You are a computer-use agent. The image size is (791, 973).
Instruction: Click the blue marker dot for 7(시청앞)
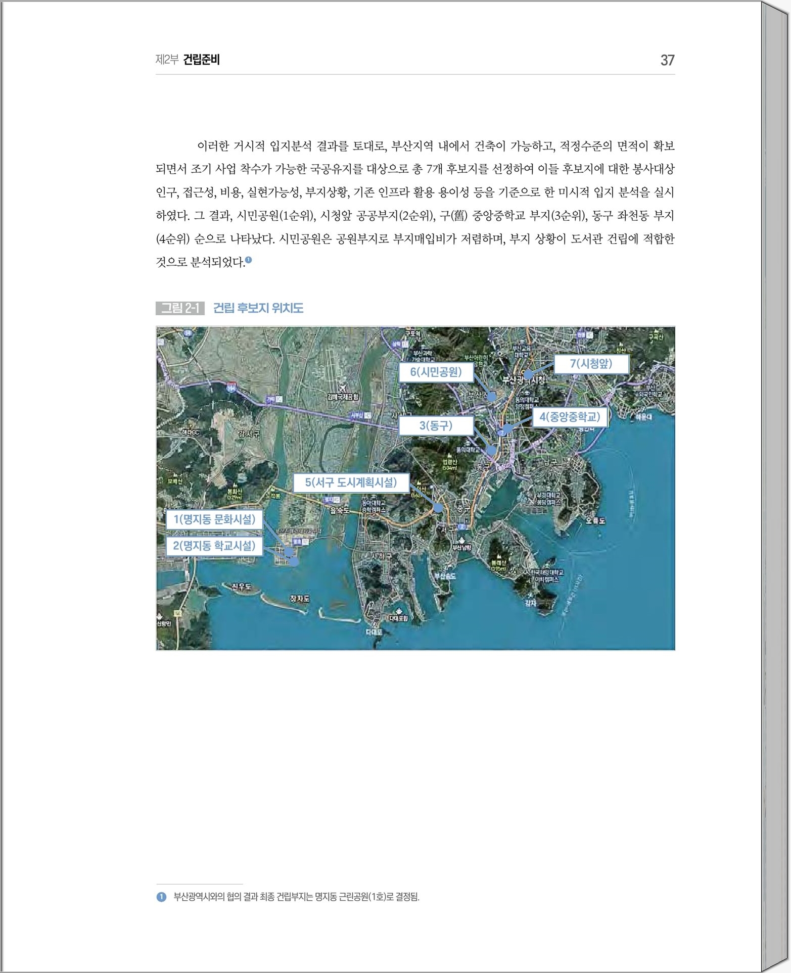click(x=528, y=375)
